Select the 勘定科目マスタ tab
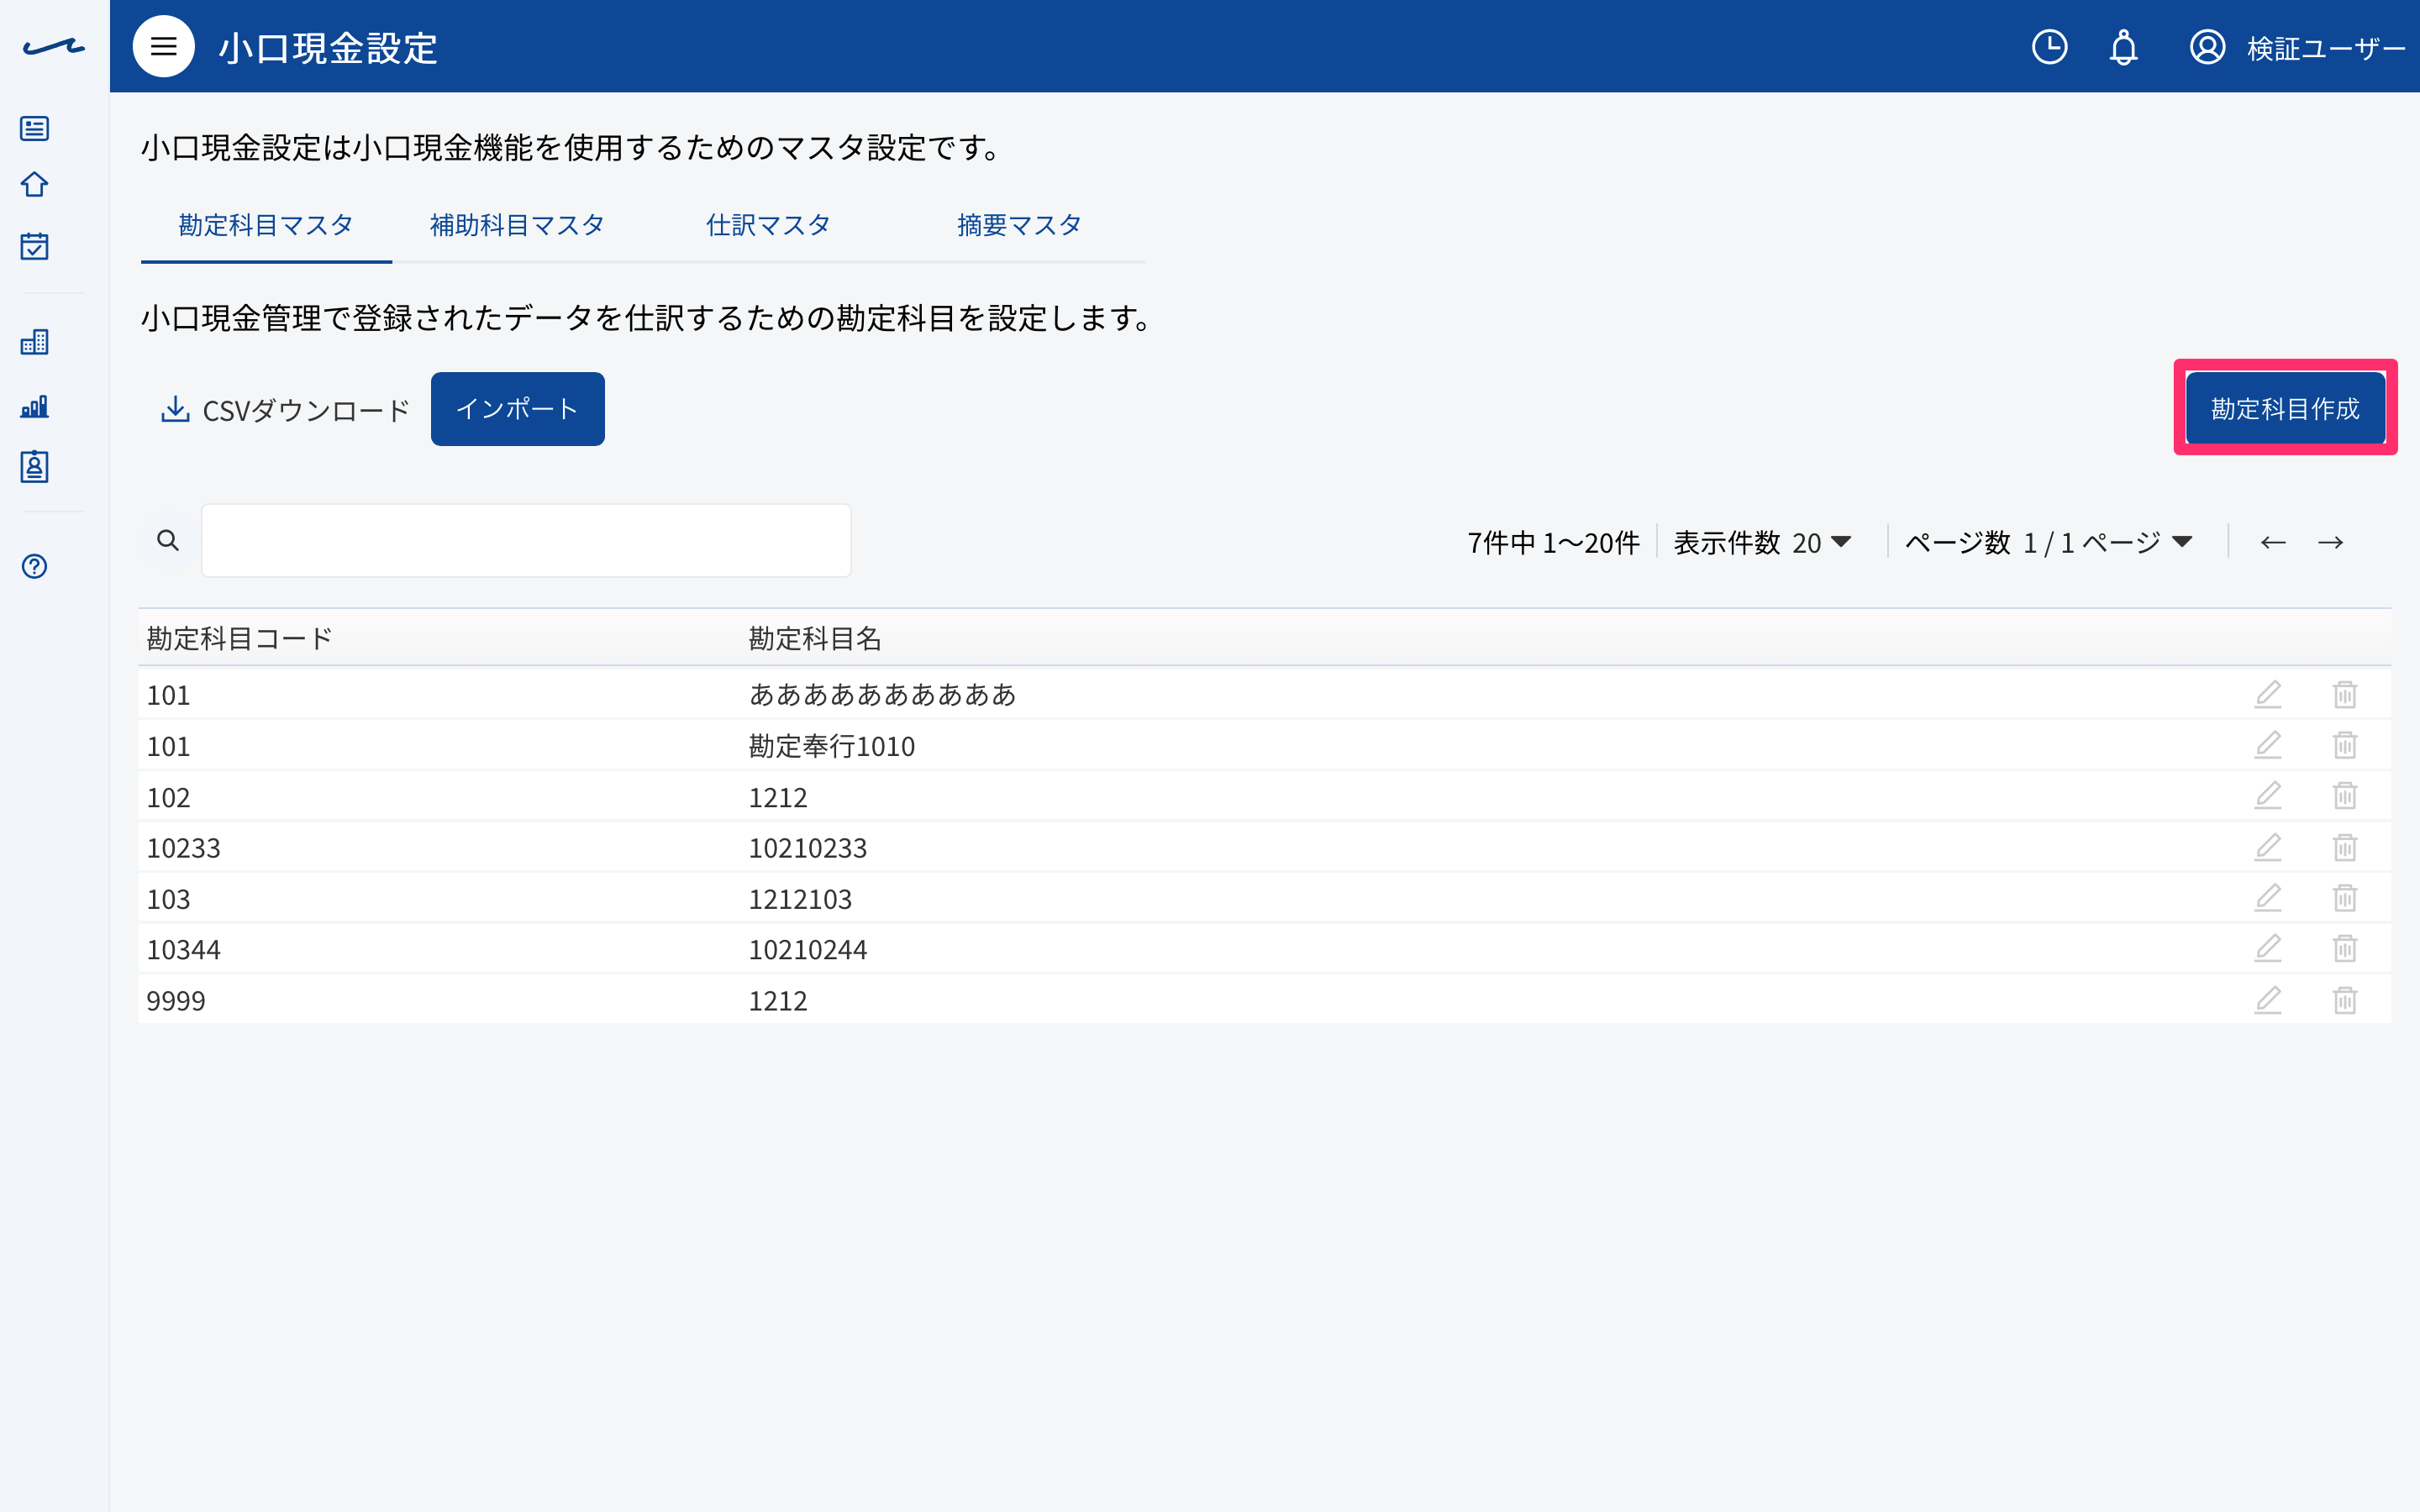 [266, 225]
